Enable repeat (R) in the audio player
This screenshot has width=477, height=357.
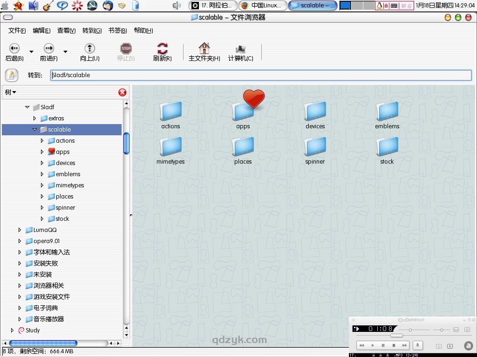(450, 346)
